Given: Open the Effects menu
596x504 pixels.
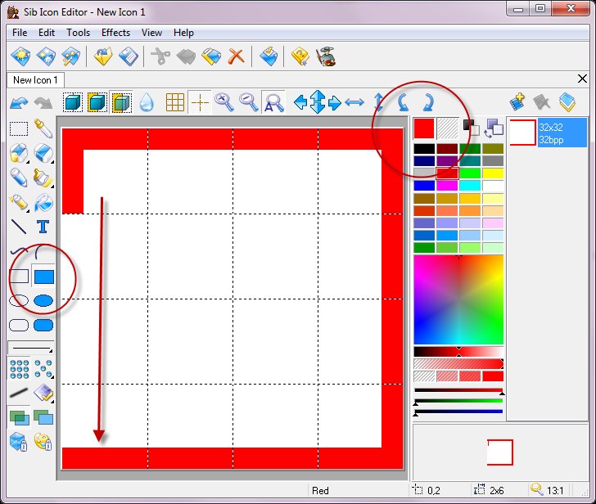Looking at the screenshot, I should pos(115,33).
